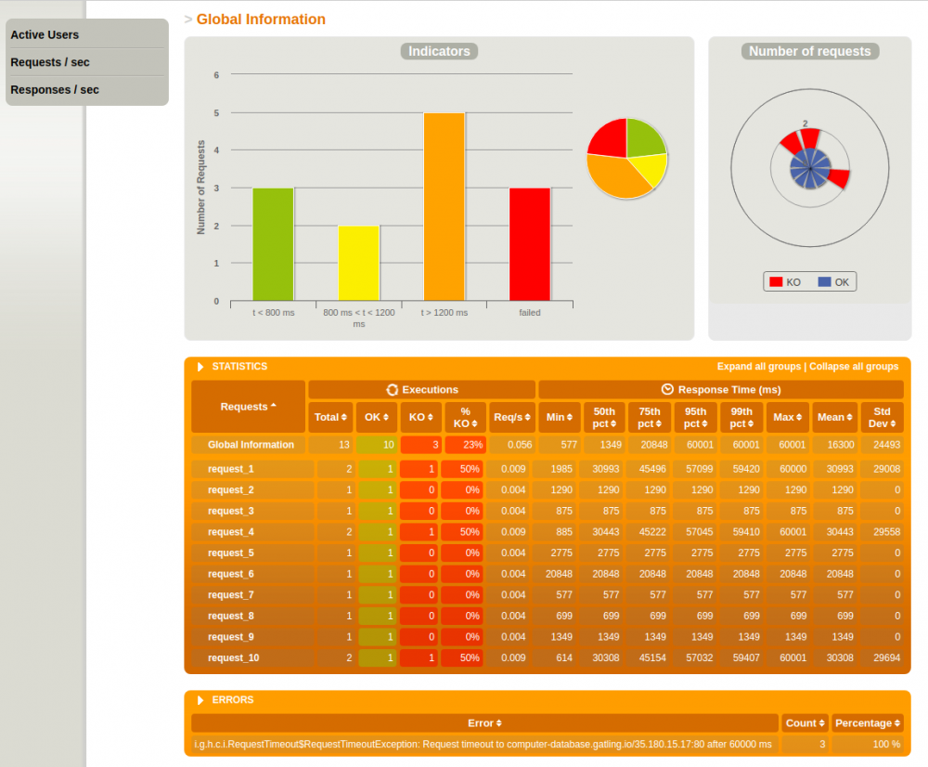Sort the Min response time column
Screen dimensions: 928x767
pyautogui.click(x=570, y=417)
